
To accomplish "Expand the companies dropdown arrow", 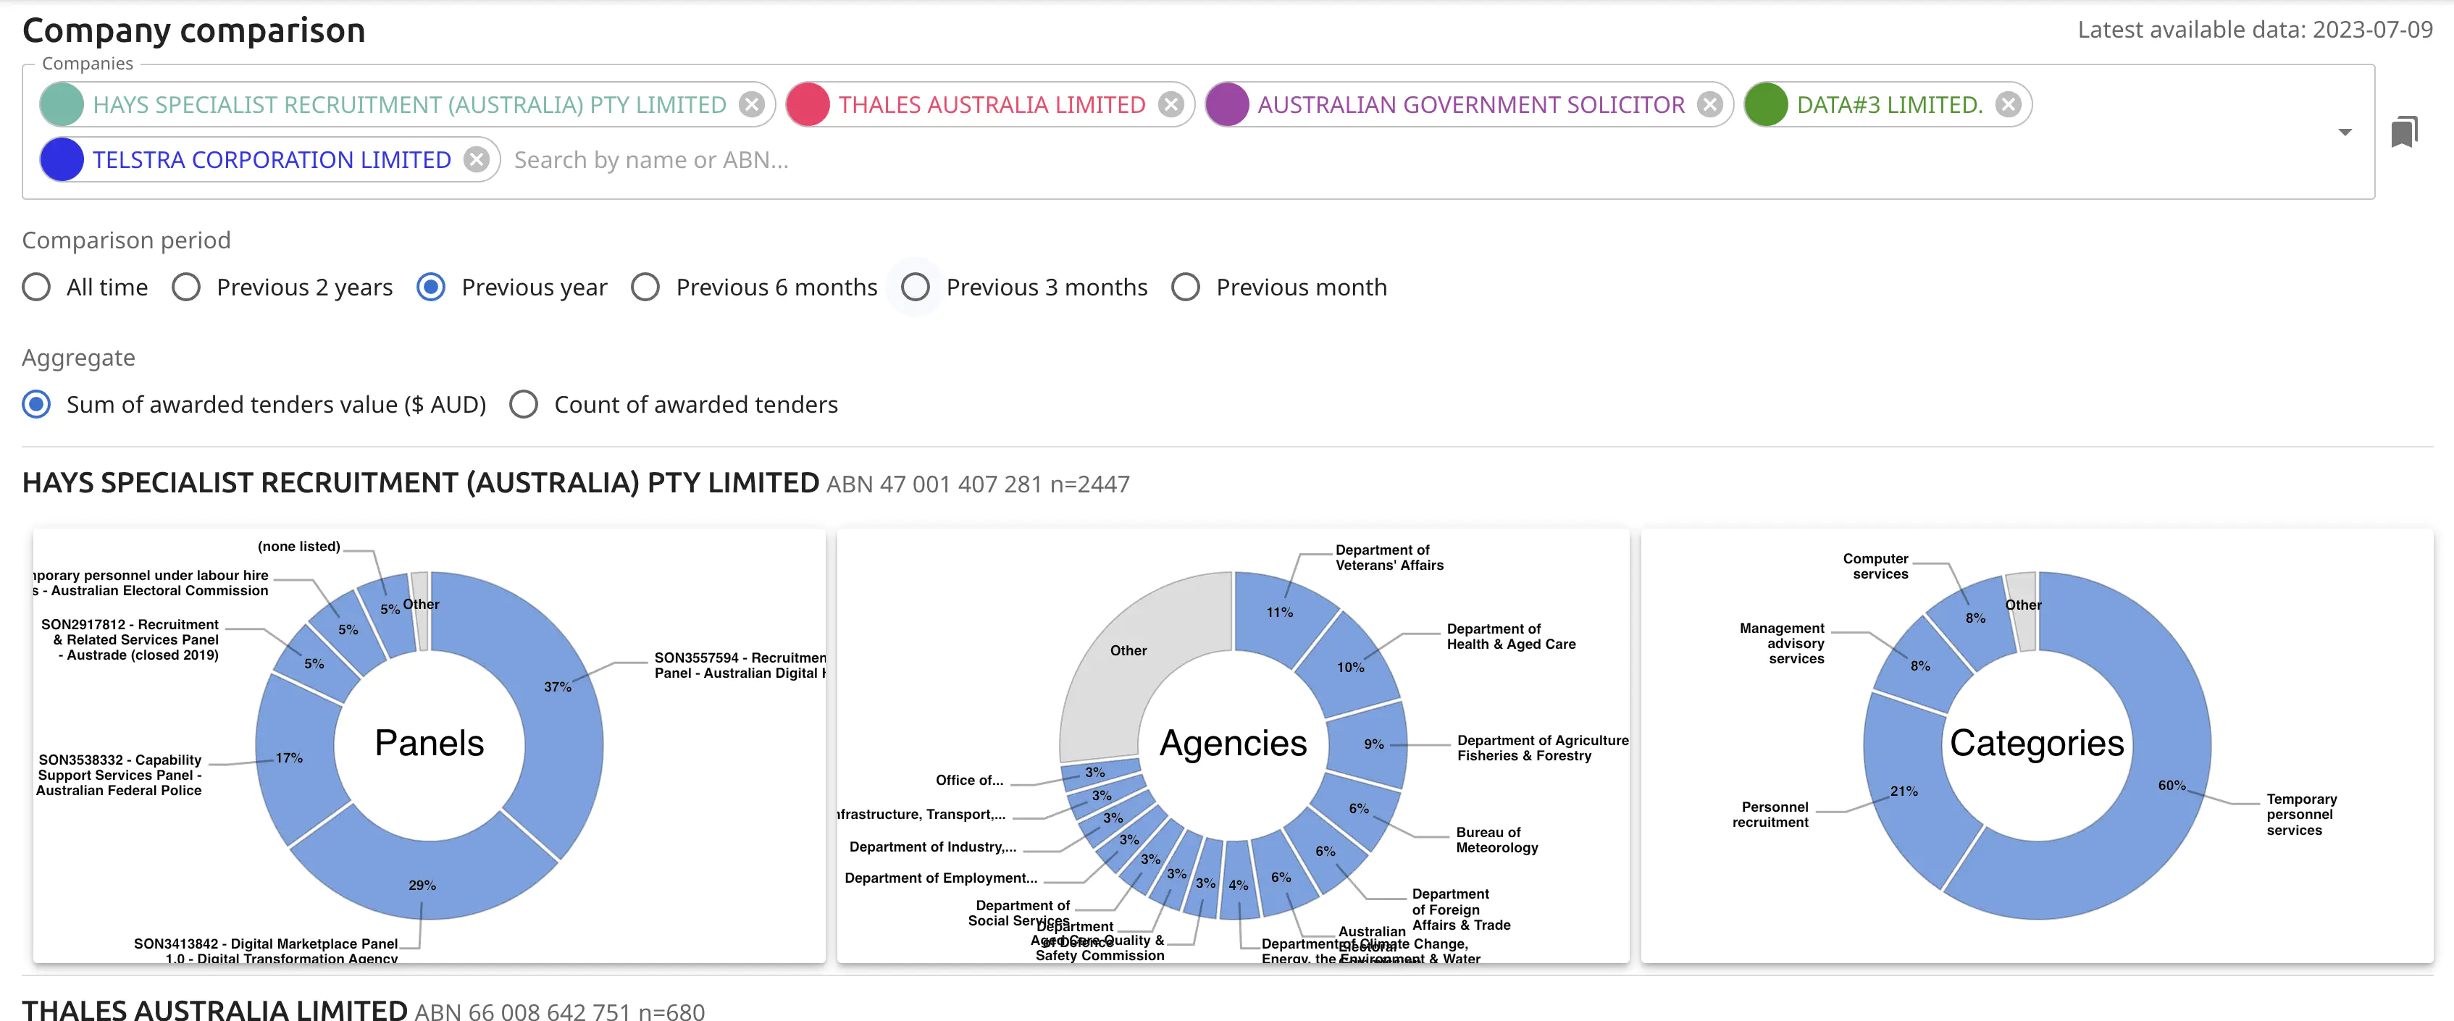I will coord(2345,132).
